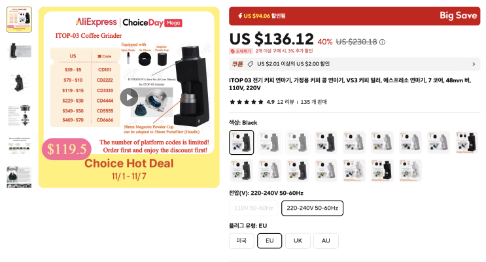Click the lightning bolt icon in Big Save banner
Image resolution: width=486 pixels, height=262 pixels.
point(240,16)
